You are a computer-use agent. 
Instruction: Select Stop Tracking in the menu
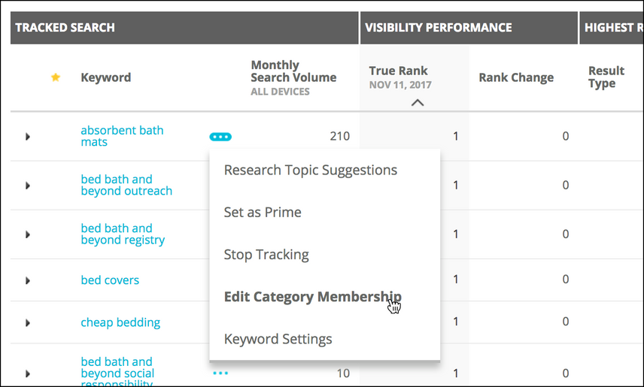click(x=266, y=255)
